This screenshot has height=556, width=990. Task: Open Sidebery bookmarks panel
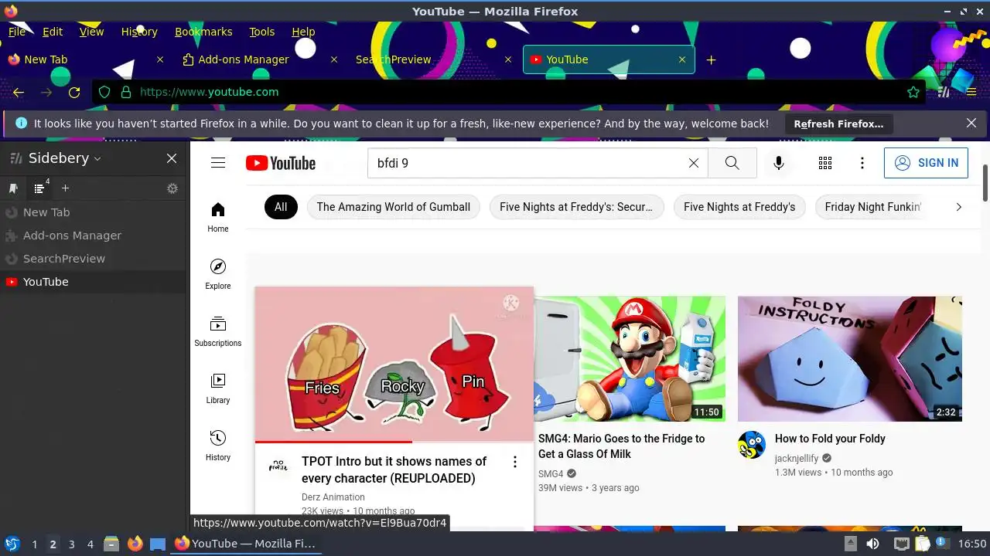[x=13, y=188]
